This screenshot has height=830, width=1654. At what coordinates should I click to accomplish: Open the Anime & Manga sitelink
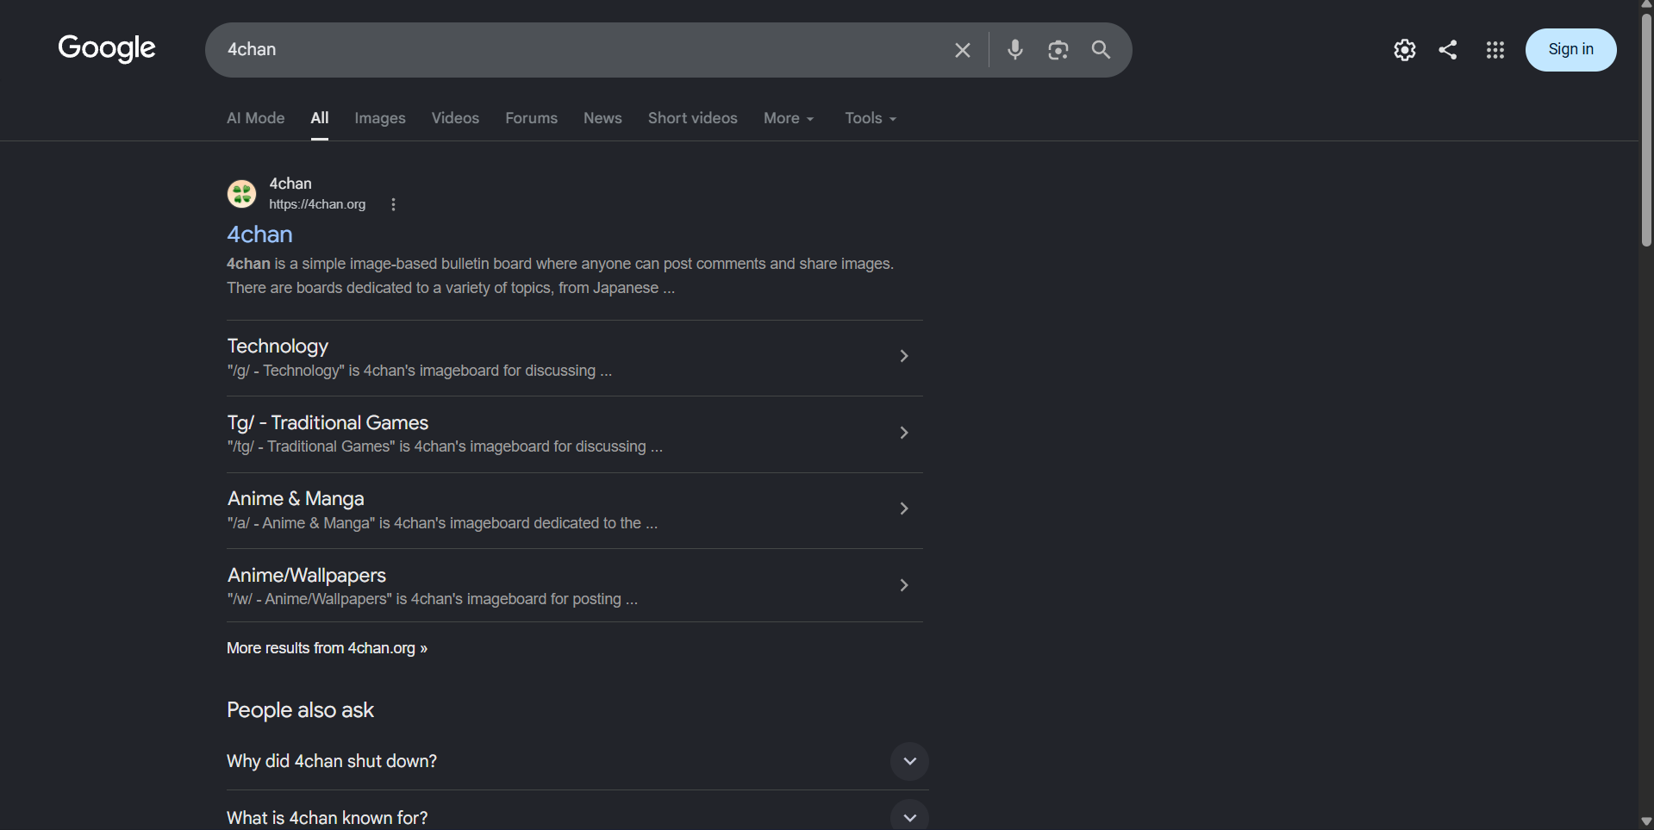pyautogui.click(x=296, y=499)
